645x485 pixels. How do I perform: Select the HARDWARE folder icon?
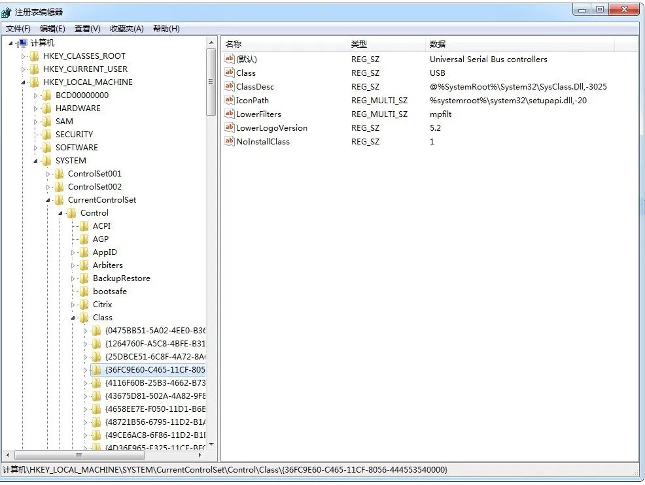tap(46, 109)
